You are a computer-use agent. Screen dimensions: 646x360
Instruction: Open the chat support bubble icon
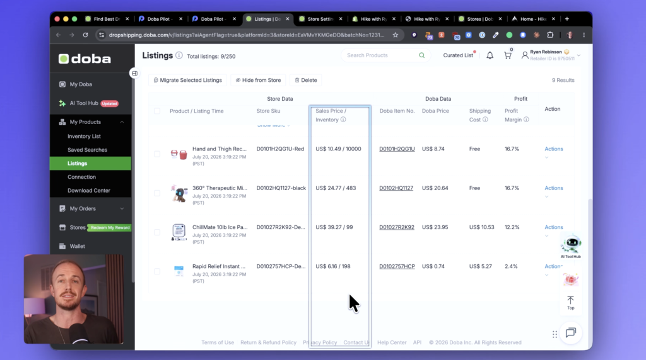(570, 332)
